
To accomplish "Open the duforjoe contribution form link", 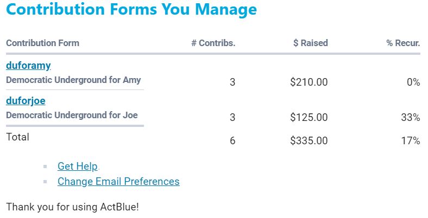I will click(26, 101).
